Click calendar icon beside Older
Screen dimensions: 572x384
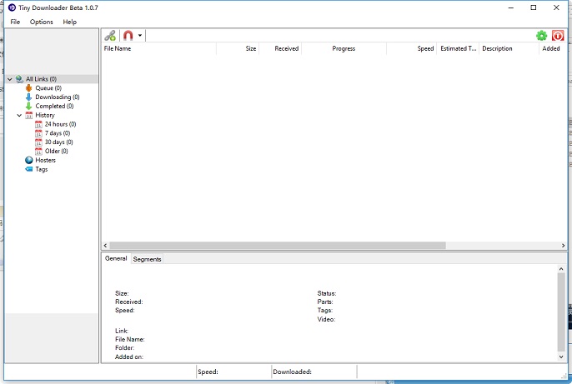(38, 152)
